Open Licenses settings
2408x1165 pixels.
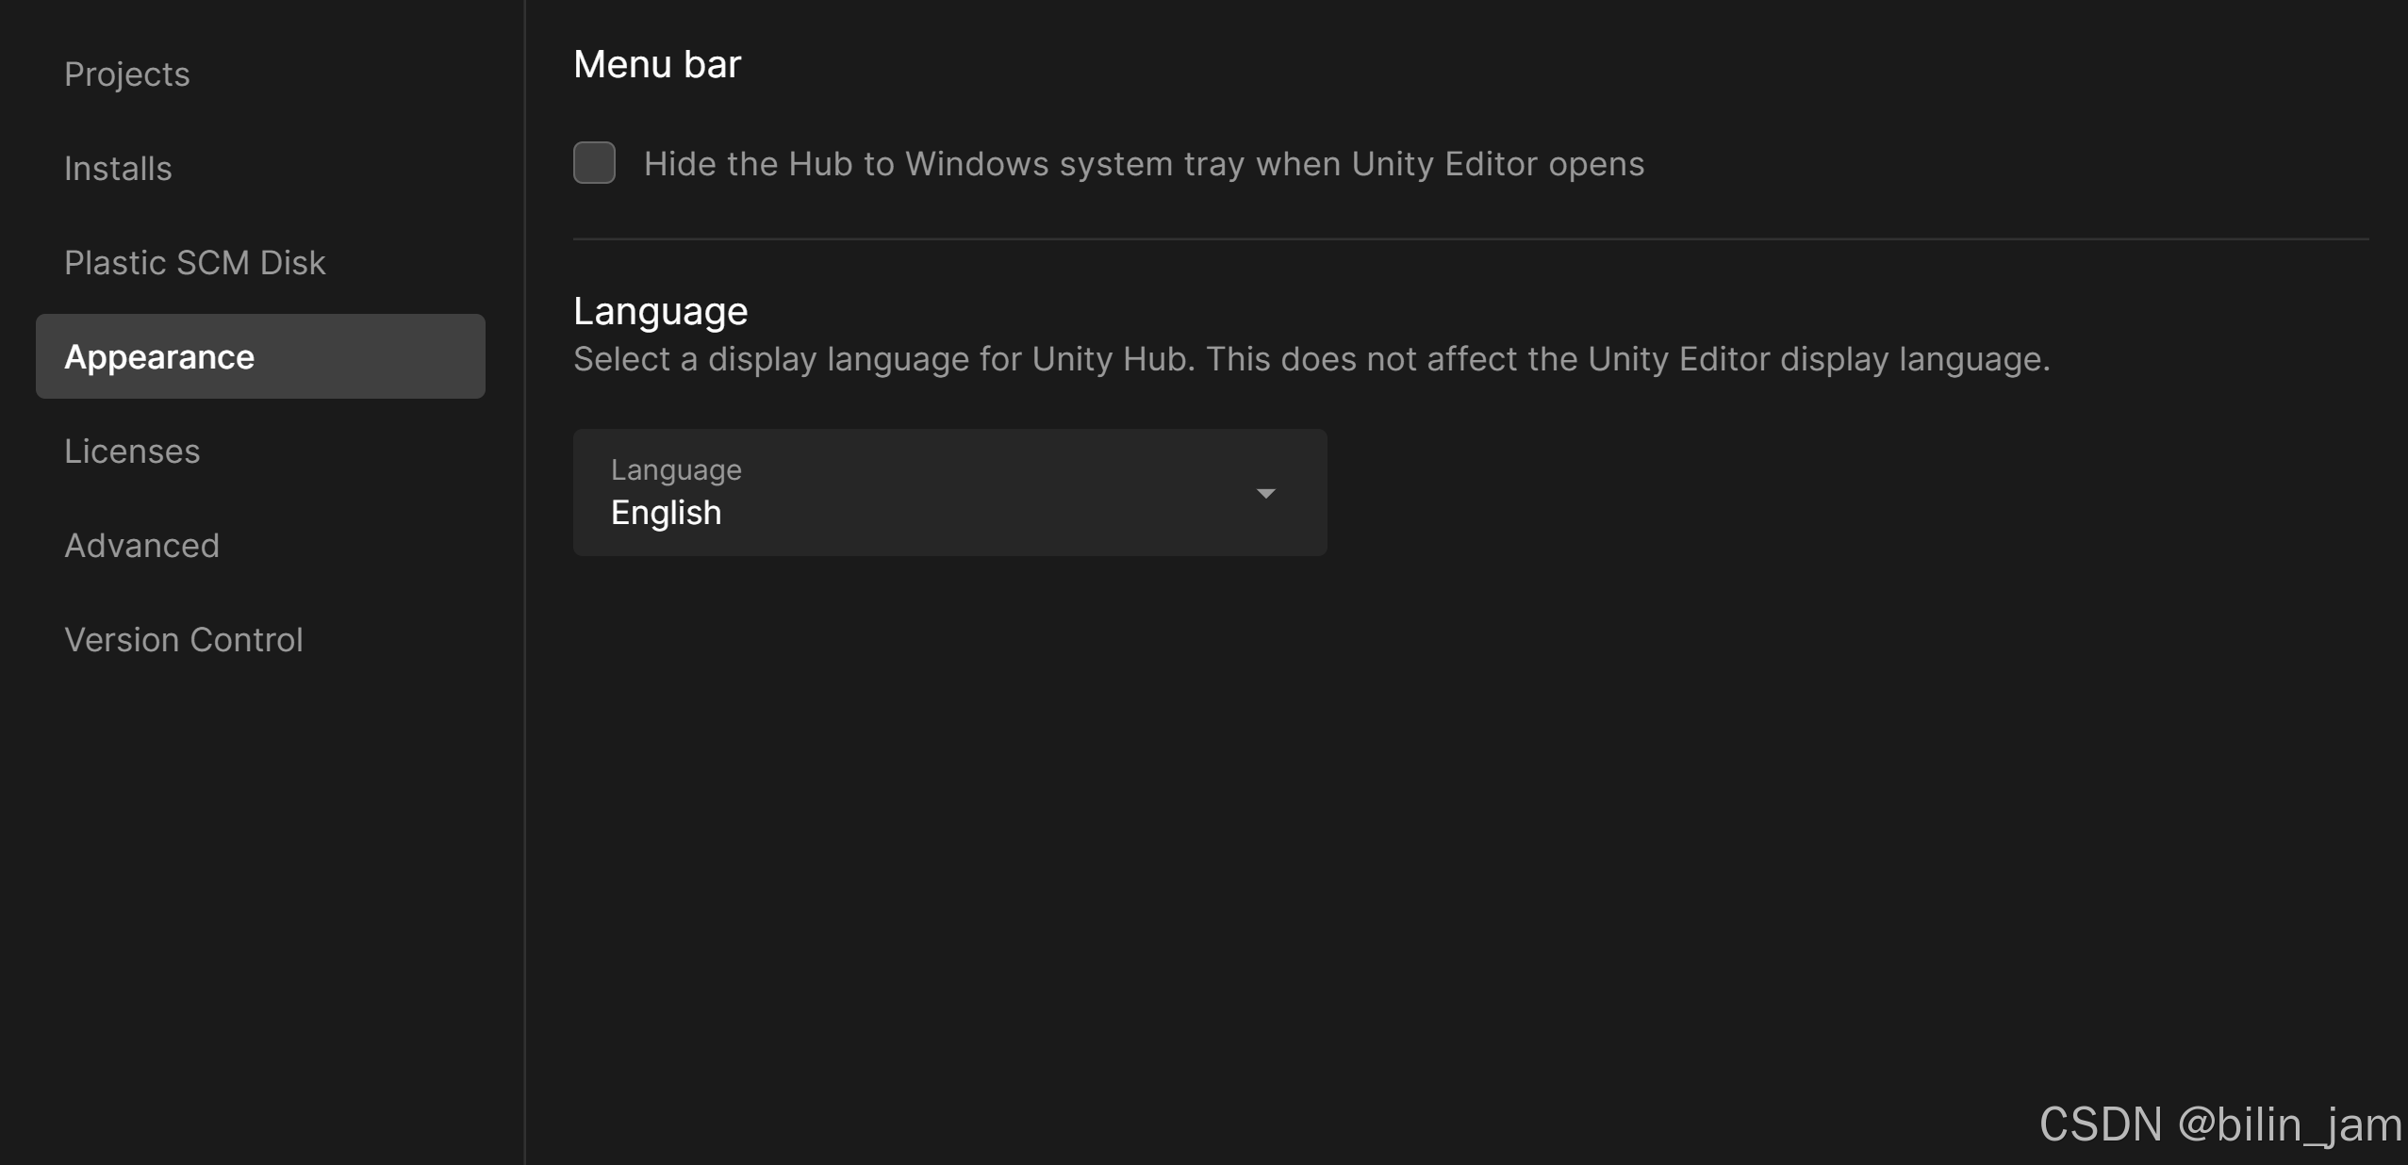point(132,451)
